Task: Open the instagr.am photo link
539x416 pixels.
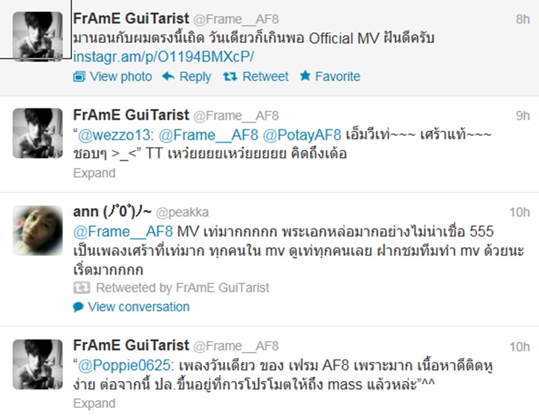Action: [x=164, y=57]
